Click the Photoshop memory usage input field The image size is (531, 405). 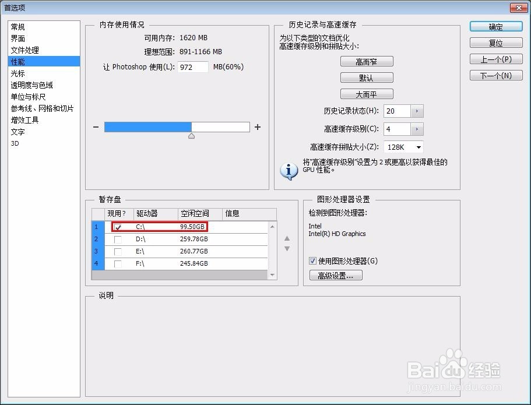click(193, 66)
